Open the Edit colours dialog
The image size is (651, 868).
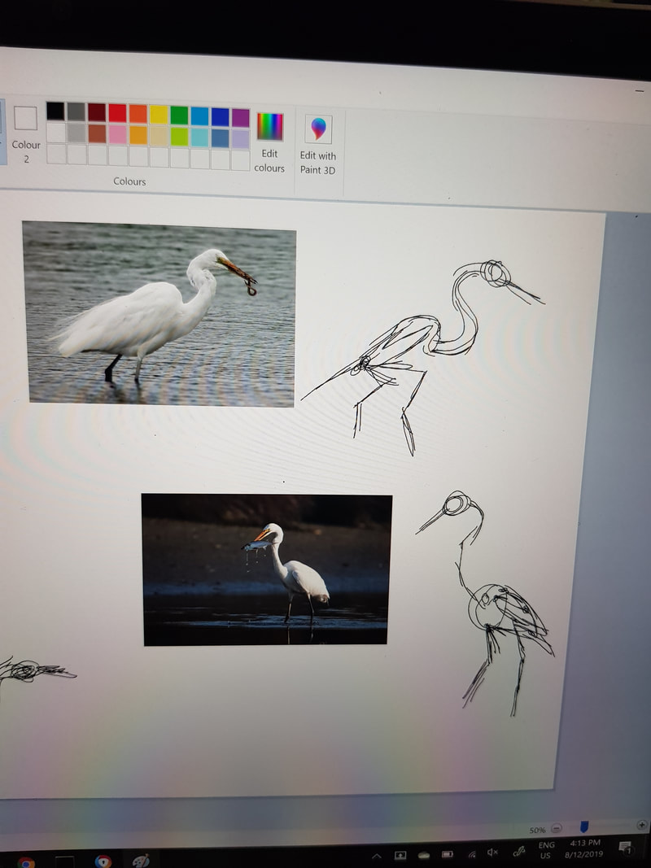pyautogui.click(x=269, y=142)
